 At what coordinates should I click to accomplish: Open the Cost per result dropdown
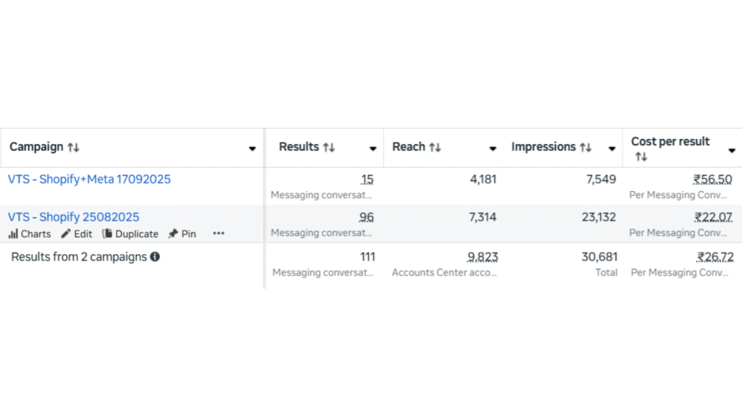731,150
